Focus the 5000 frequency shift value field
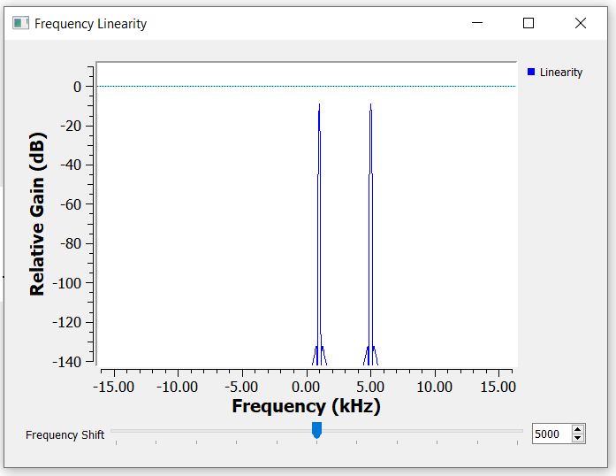The width and height of the screenshot is (616, 476). [551, 434]
